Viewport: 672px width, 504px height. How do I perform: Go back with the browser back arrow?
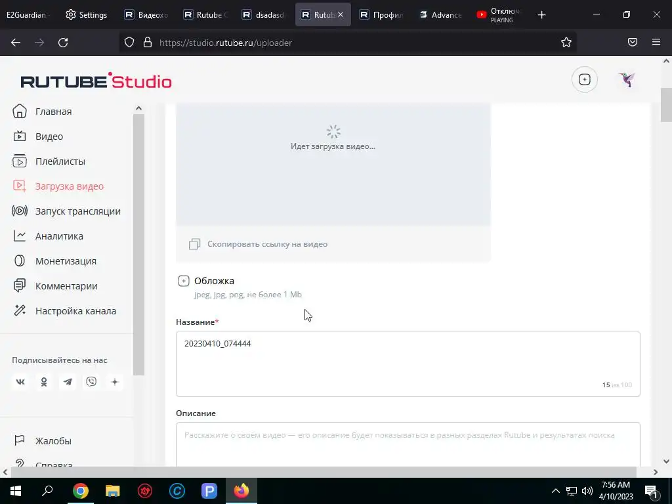pyautogui.click(x=16, y=43)
